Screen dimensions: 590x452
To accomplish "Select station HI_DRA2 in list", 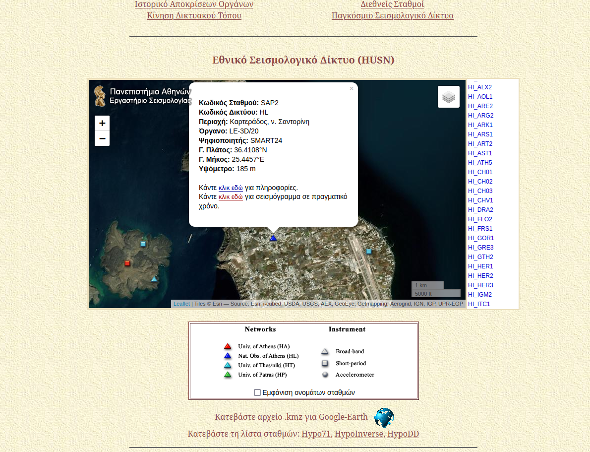I will coord(480,209).
